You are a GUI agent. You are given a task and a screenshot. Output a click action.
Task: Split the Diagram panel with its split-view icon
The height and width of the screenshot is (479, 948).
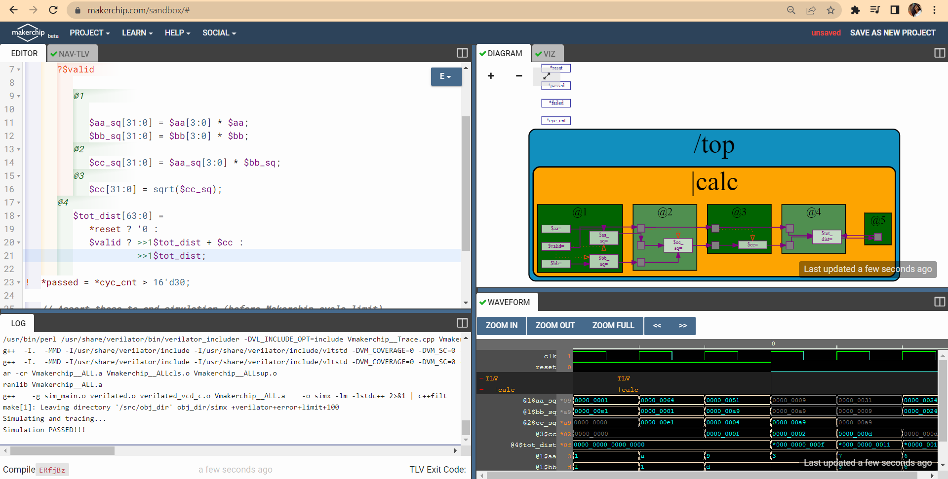click(x=940, y=53)
